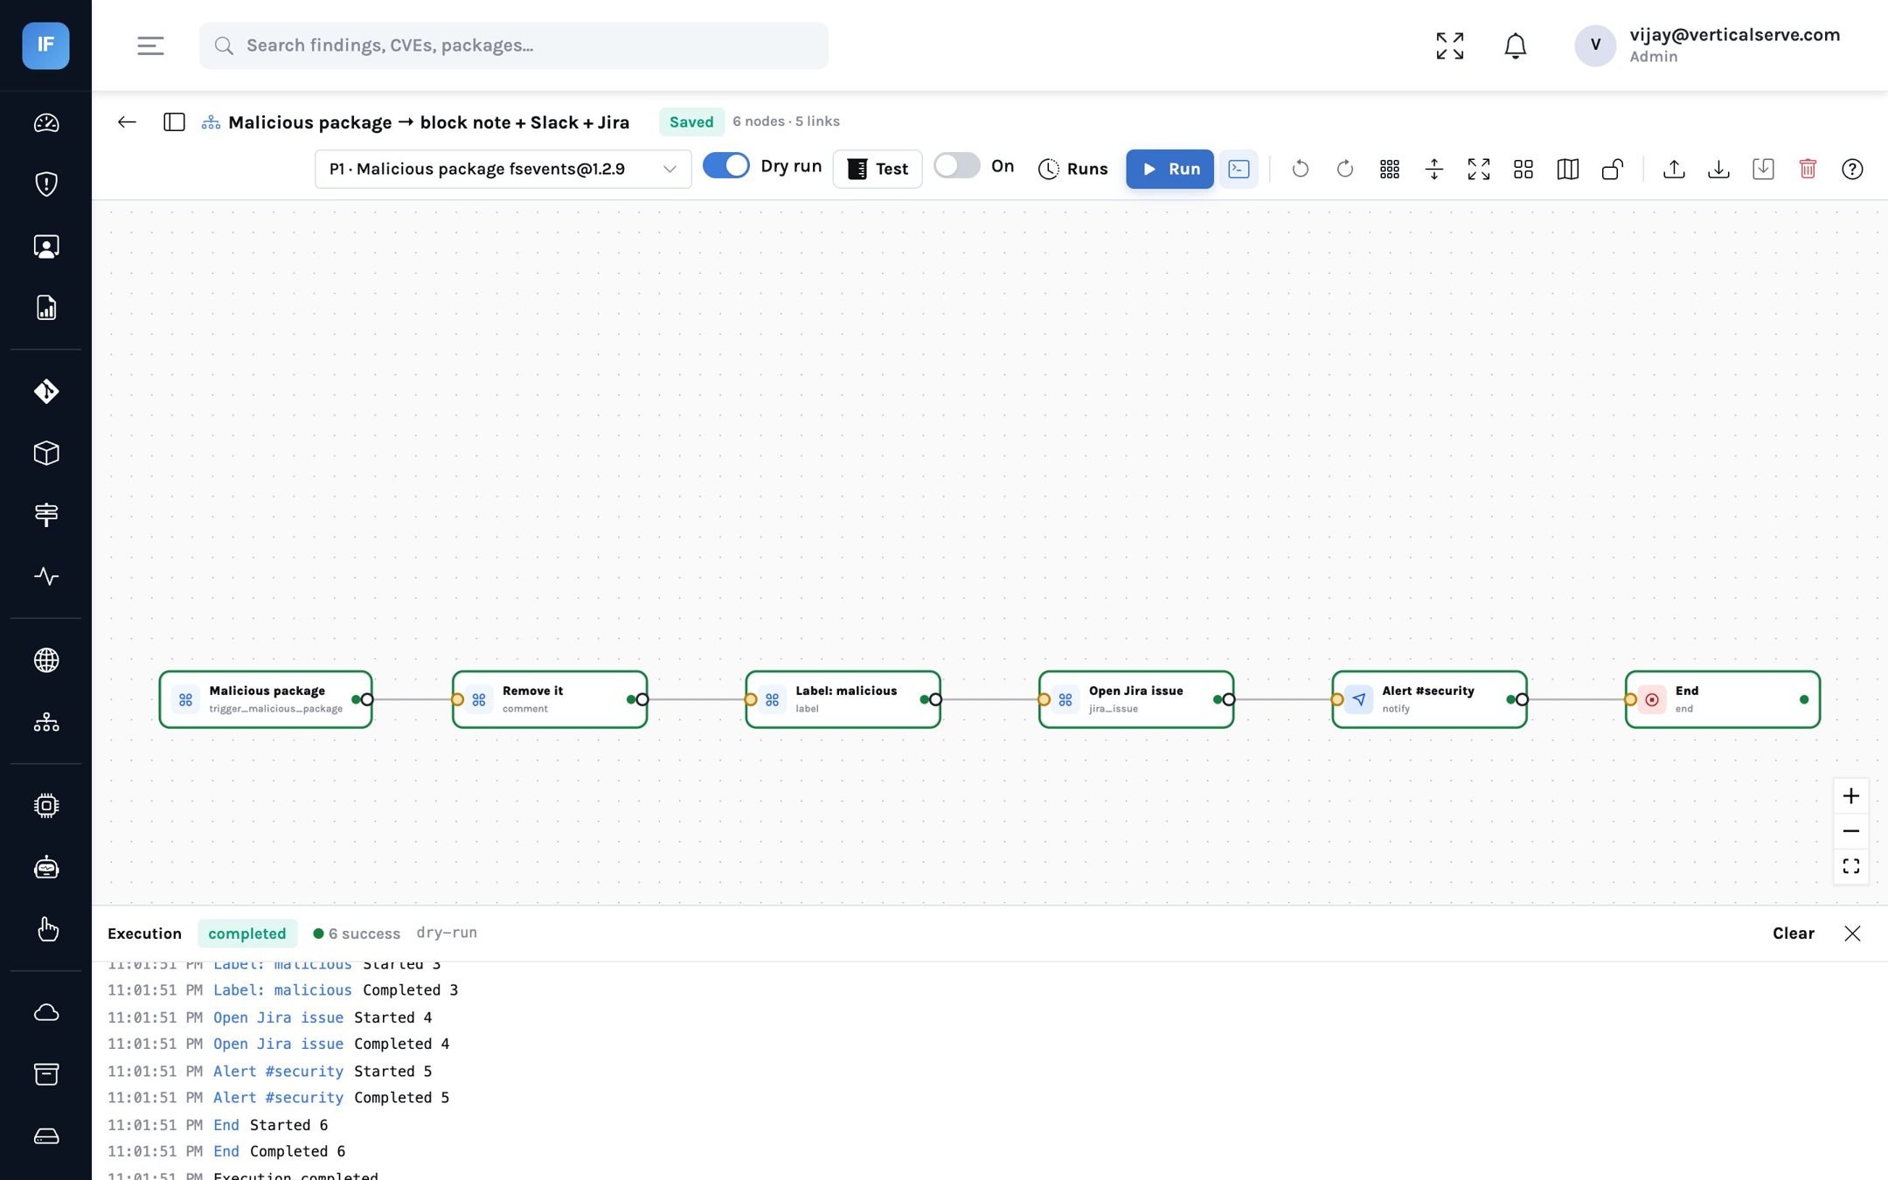Click the search findings input field

click(x=513, y=45)
